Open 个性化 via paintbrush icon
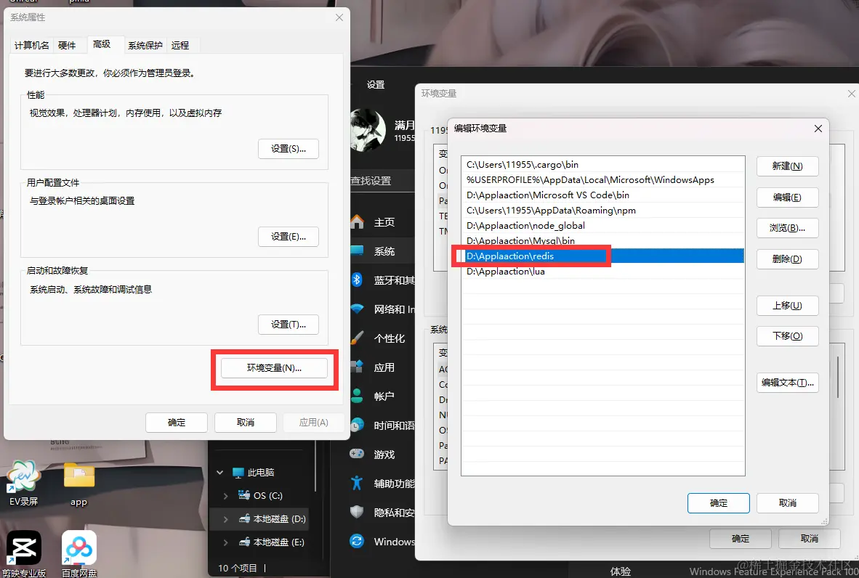859x578 pixels. coord(357,338)
